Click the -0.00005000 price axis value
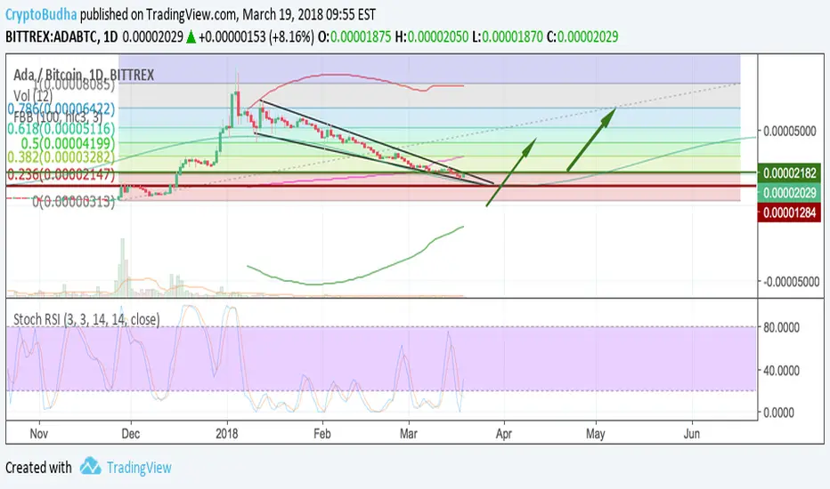Screen dimensions: 830x489 pyautogui.click(x=791, y=282)
